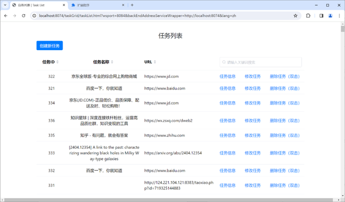Viewport: 345px width, 202px height.
Task: Click the 创建新任务 button
Action: tap(50, 45)
